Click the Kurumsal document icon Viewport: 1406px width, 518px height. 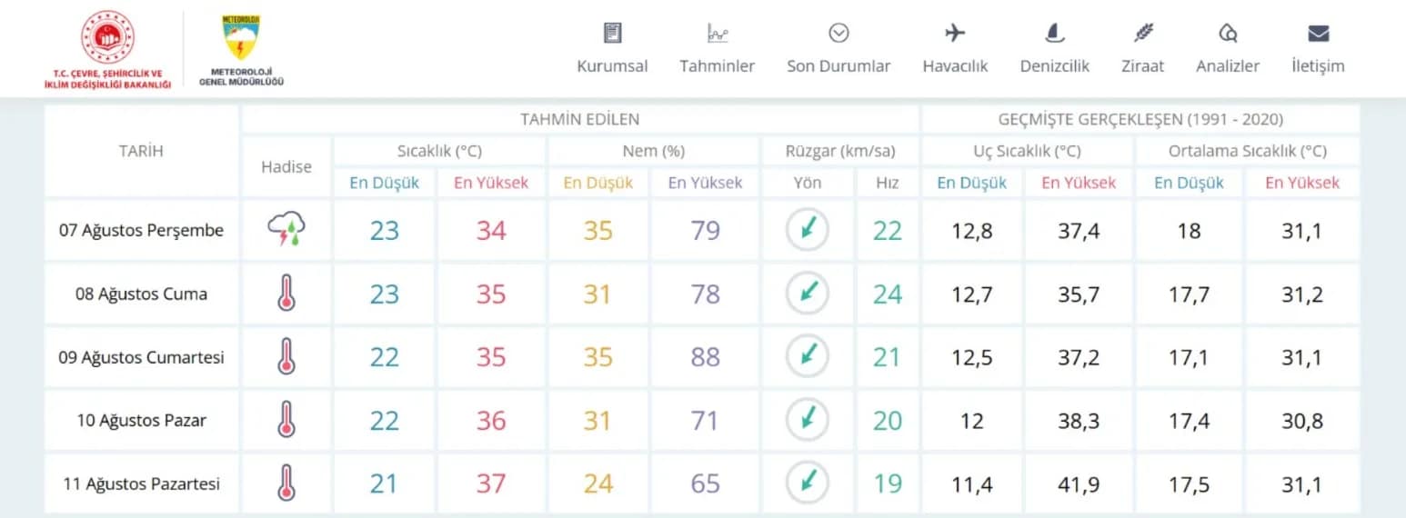612,34
